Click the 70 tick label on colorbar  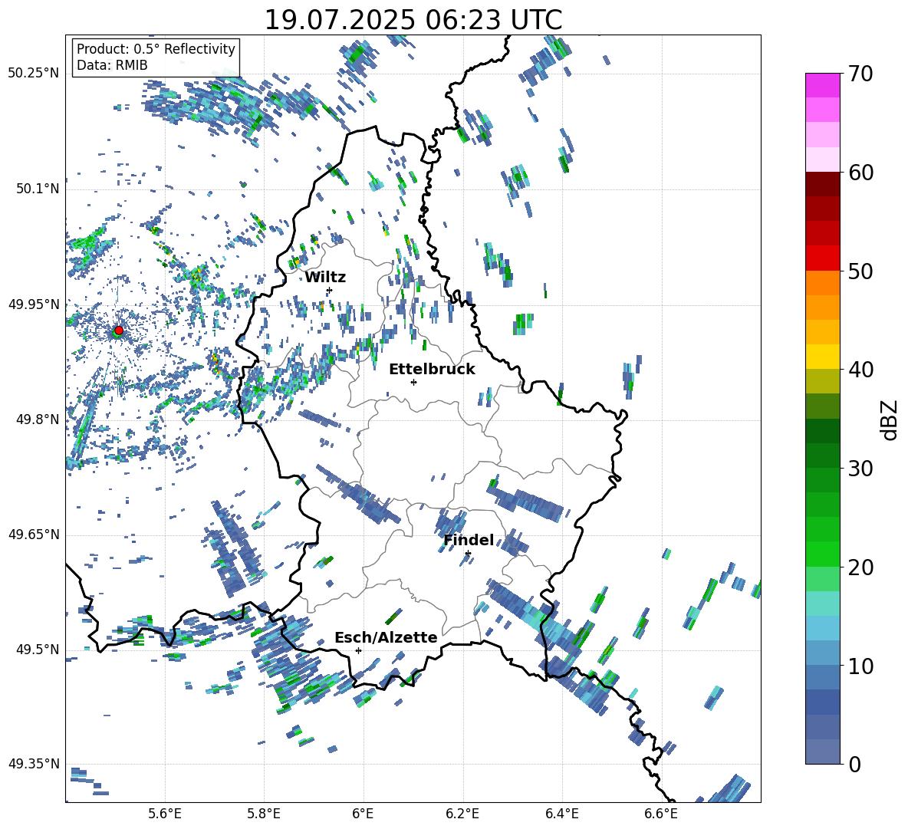point(860,74)
